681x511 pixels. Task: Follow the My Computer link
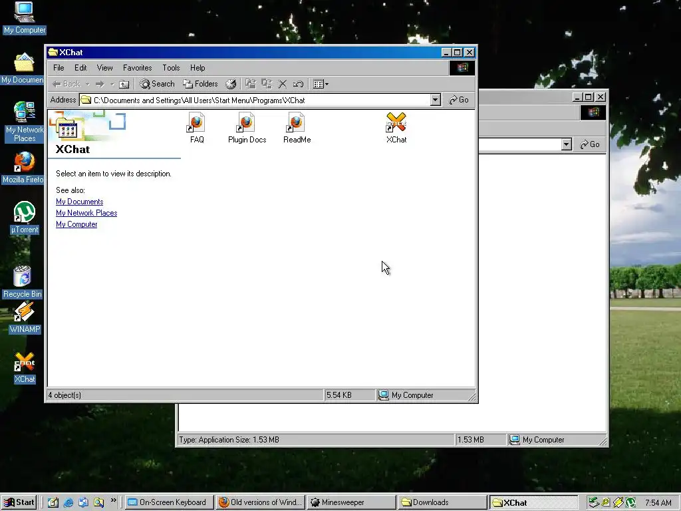tap(76, 224)
